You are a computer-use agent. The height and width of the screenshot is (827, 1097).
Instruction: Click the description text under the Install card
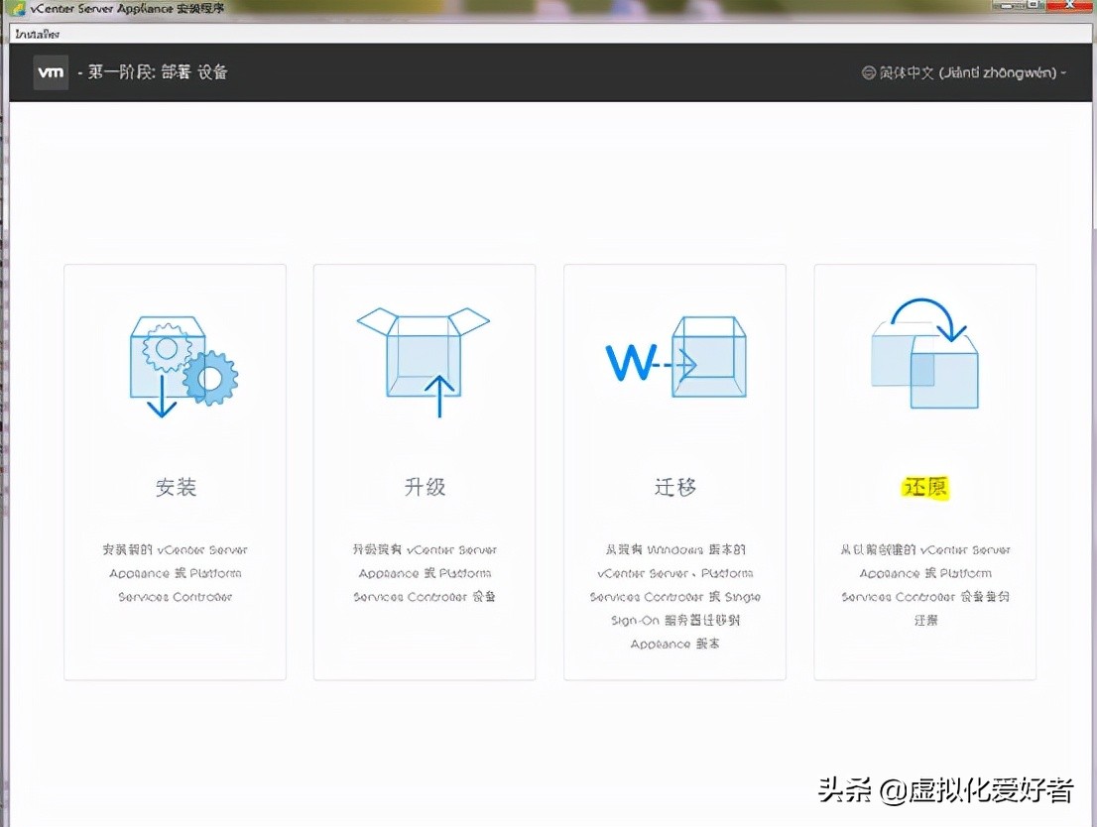(175, 573)
